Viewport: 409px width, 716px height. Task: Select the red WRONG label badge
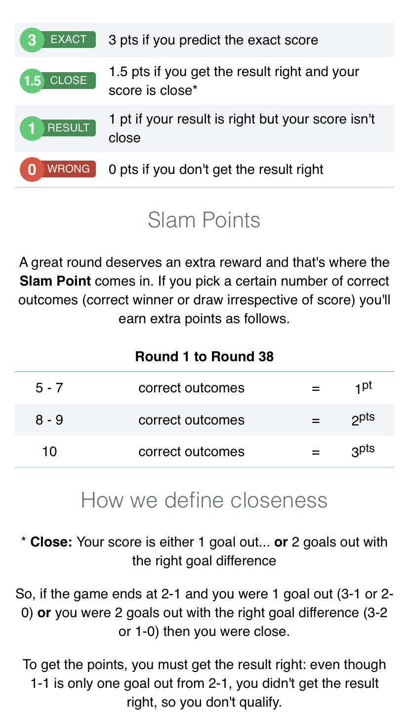click(x=69, y=169)
